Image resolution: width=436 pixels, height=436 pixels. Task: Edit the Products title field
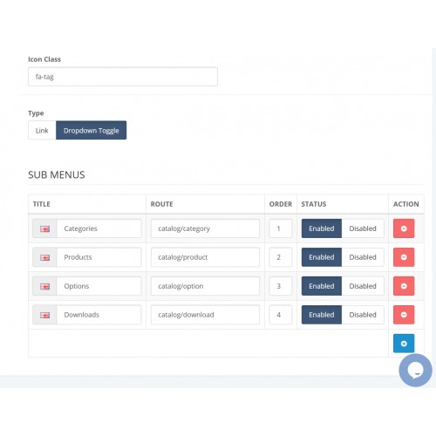(99, 257)
